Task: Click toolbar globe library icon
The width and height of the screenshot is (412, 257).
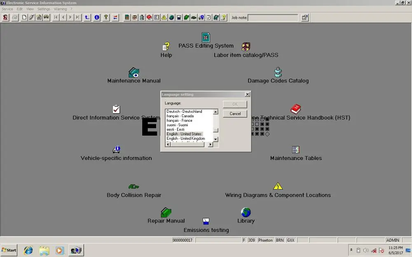Action: point(171,18)
